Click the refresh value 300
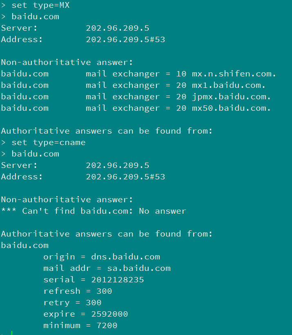This screenshot has height=335, width=292. pyautogui.click(x=104, y=291)
